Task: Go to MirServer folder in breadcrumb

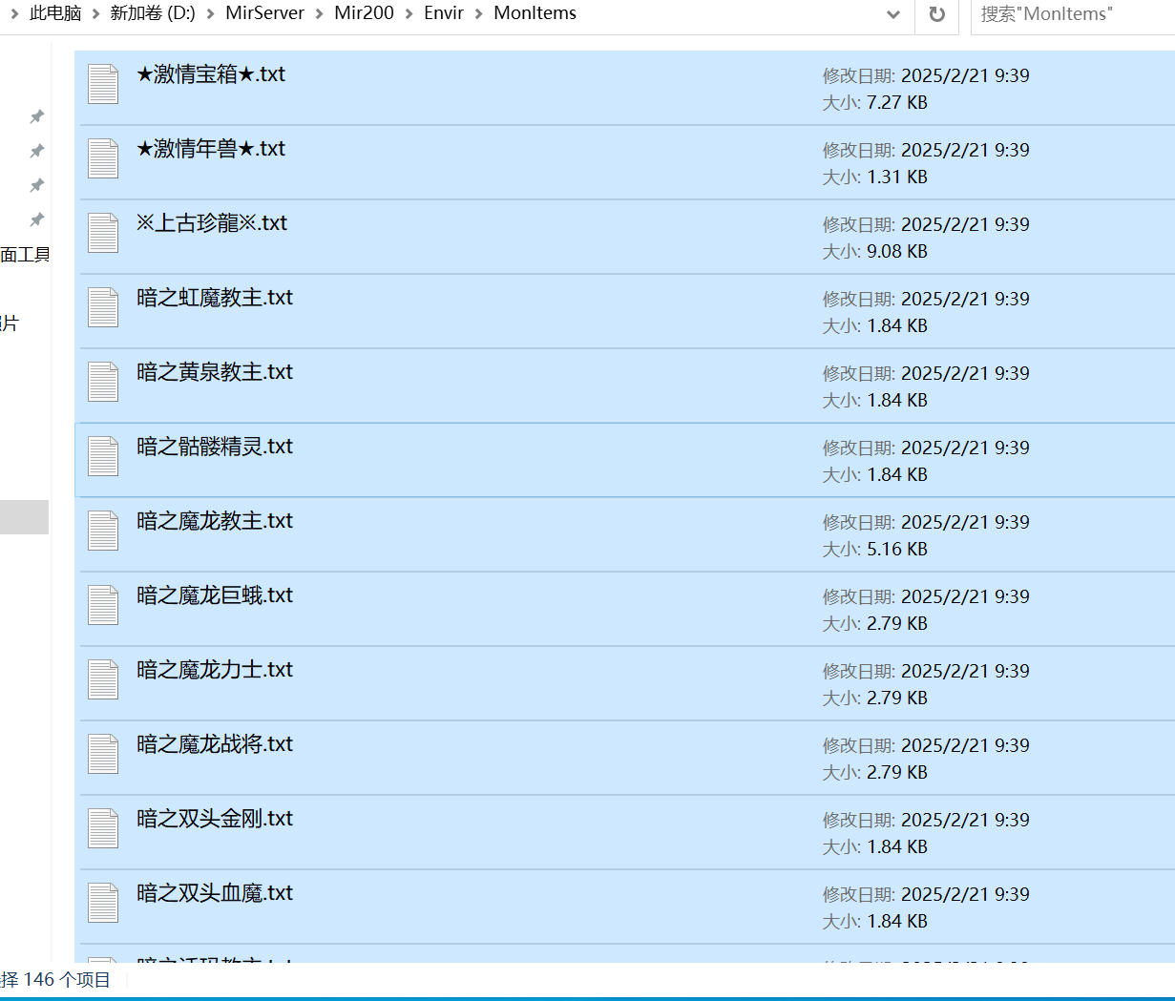Action: tap(265, 13)
